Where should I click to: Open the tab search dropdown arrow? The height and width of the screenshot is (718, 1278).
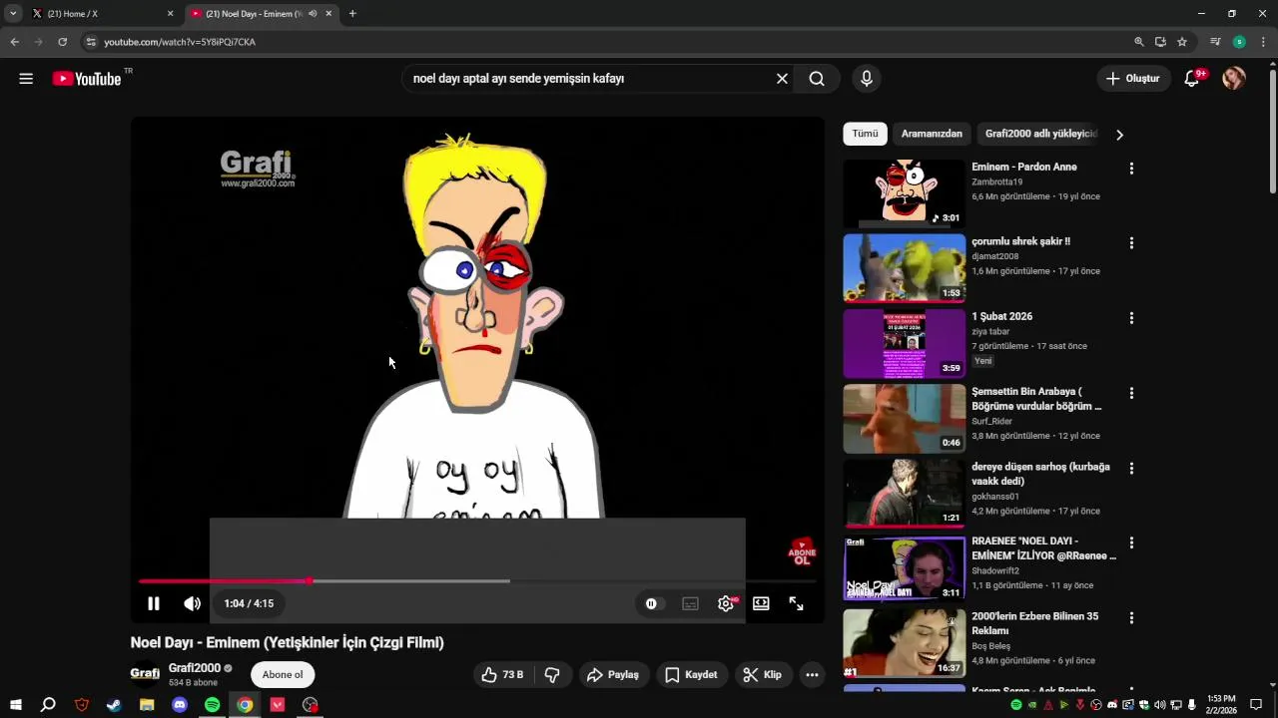13,14
